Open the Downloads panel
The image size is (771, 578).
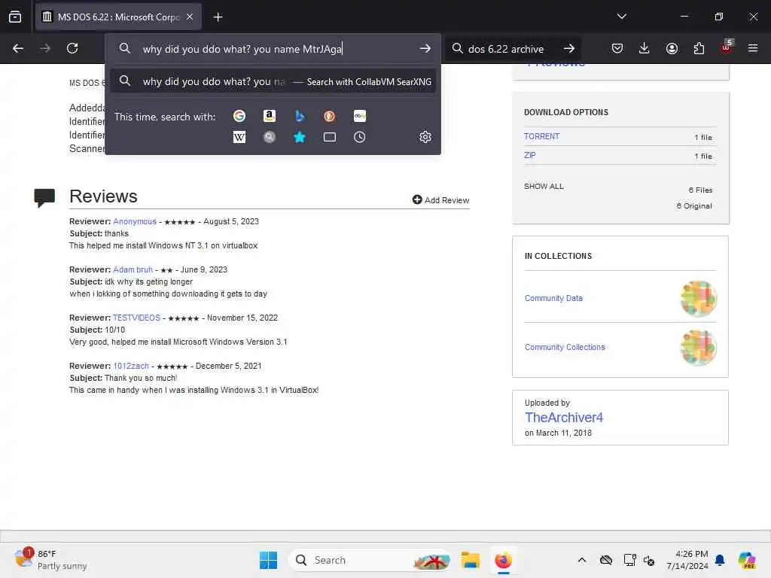pyautogui.click(x=645, y=48)
